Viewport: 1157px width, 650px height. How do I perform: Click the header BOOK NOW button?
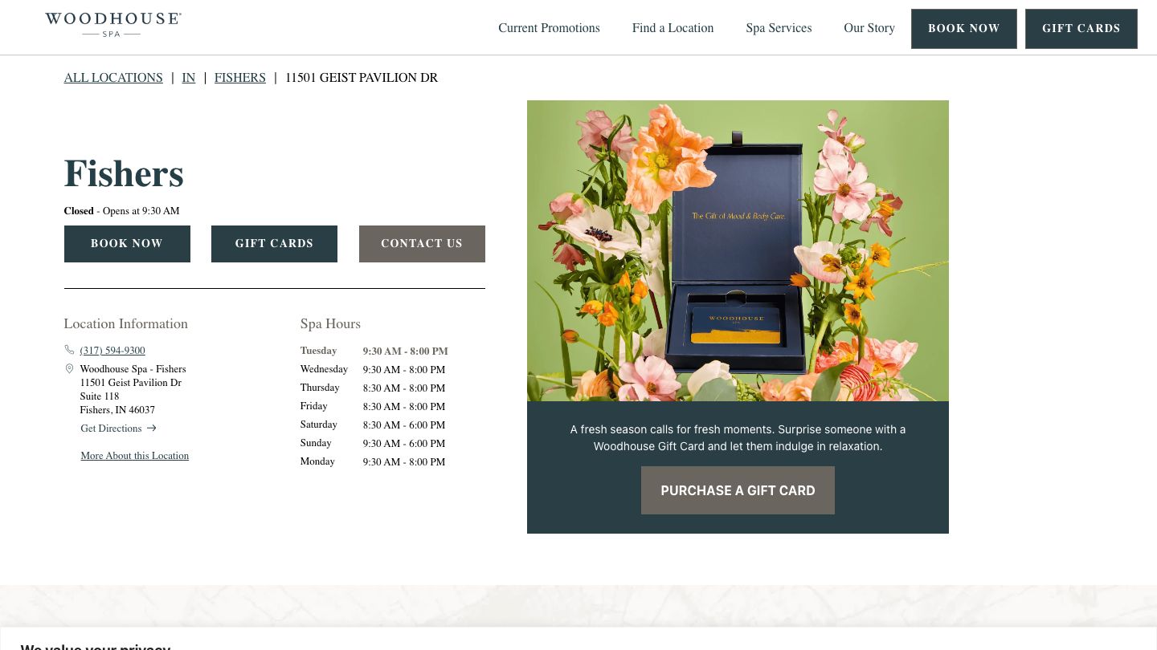(963, 29)
